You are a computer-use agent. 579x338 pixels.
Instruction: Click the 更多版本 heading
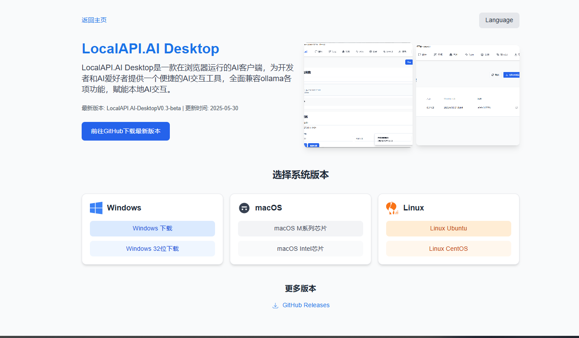click(301, 289)
